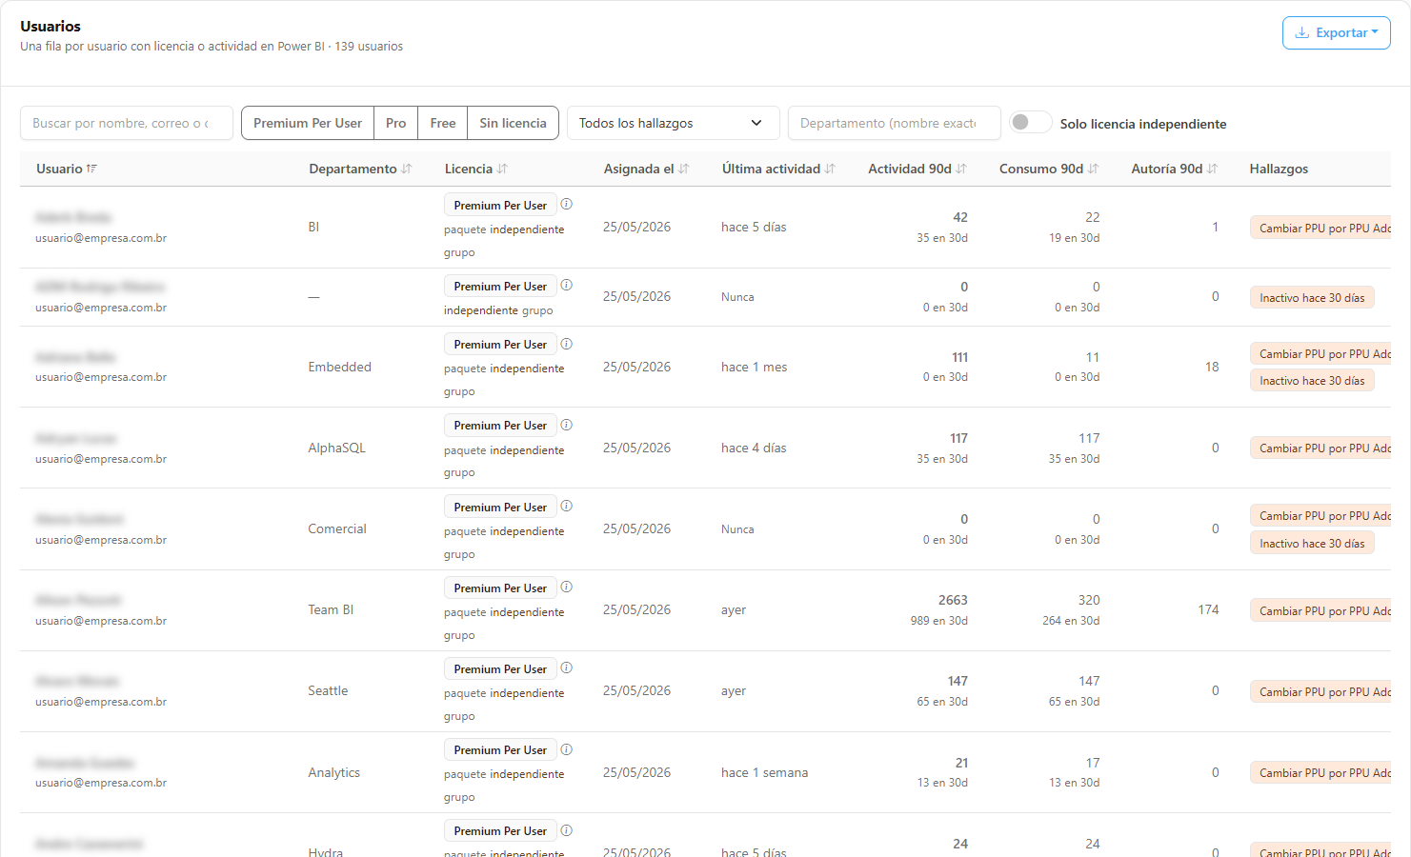
Task: Click the authoring value 174
Action: tap(1208, 609)
